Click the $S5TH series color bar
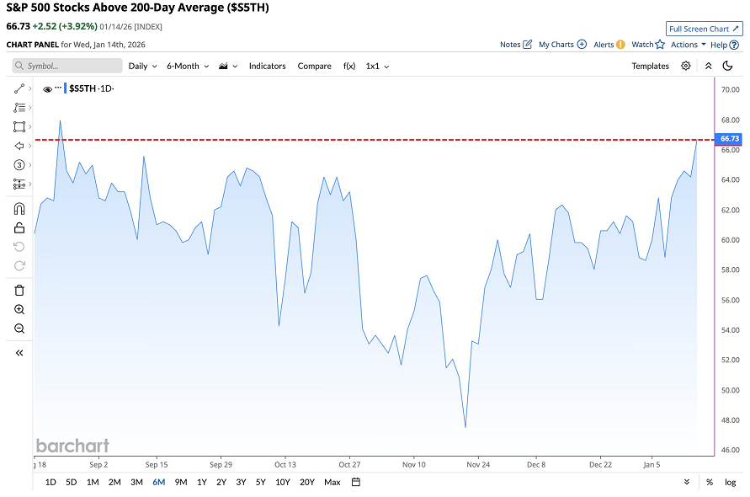 [65, 88]
